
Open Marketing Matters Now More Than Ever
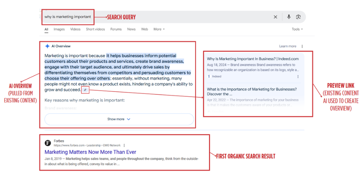tap(90, 152)
